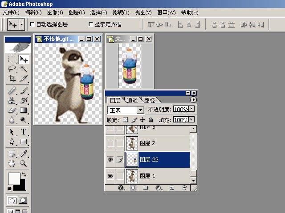
Task: Reset default foreground and background colors
Action: tap(9, 189)
